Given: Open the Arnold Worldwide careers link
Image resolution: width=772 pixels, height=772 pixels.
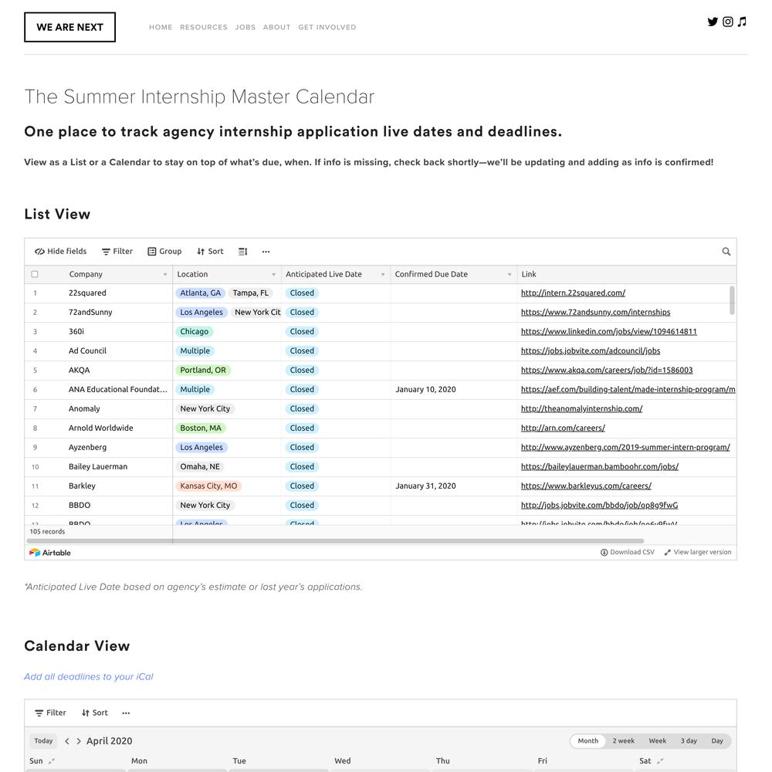Looking at the screenshot, I should (564, 428).
